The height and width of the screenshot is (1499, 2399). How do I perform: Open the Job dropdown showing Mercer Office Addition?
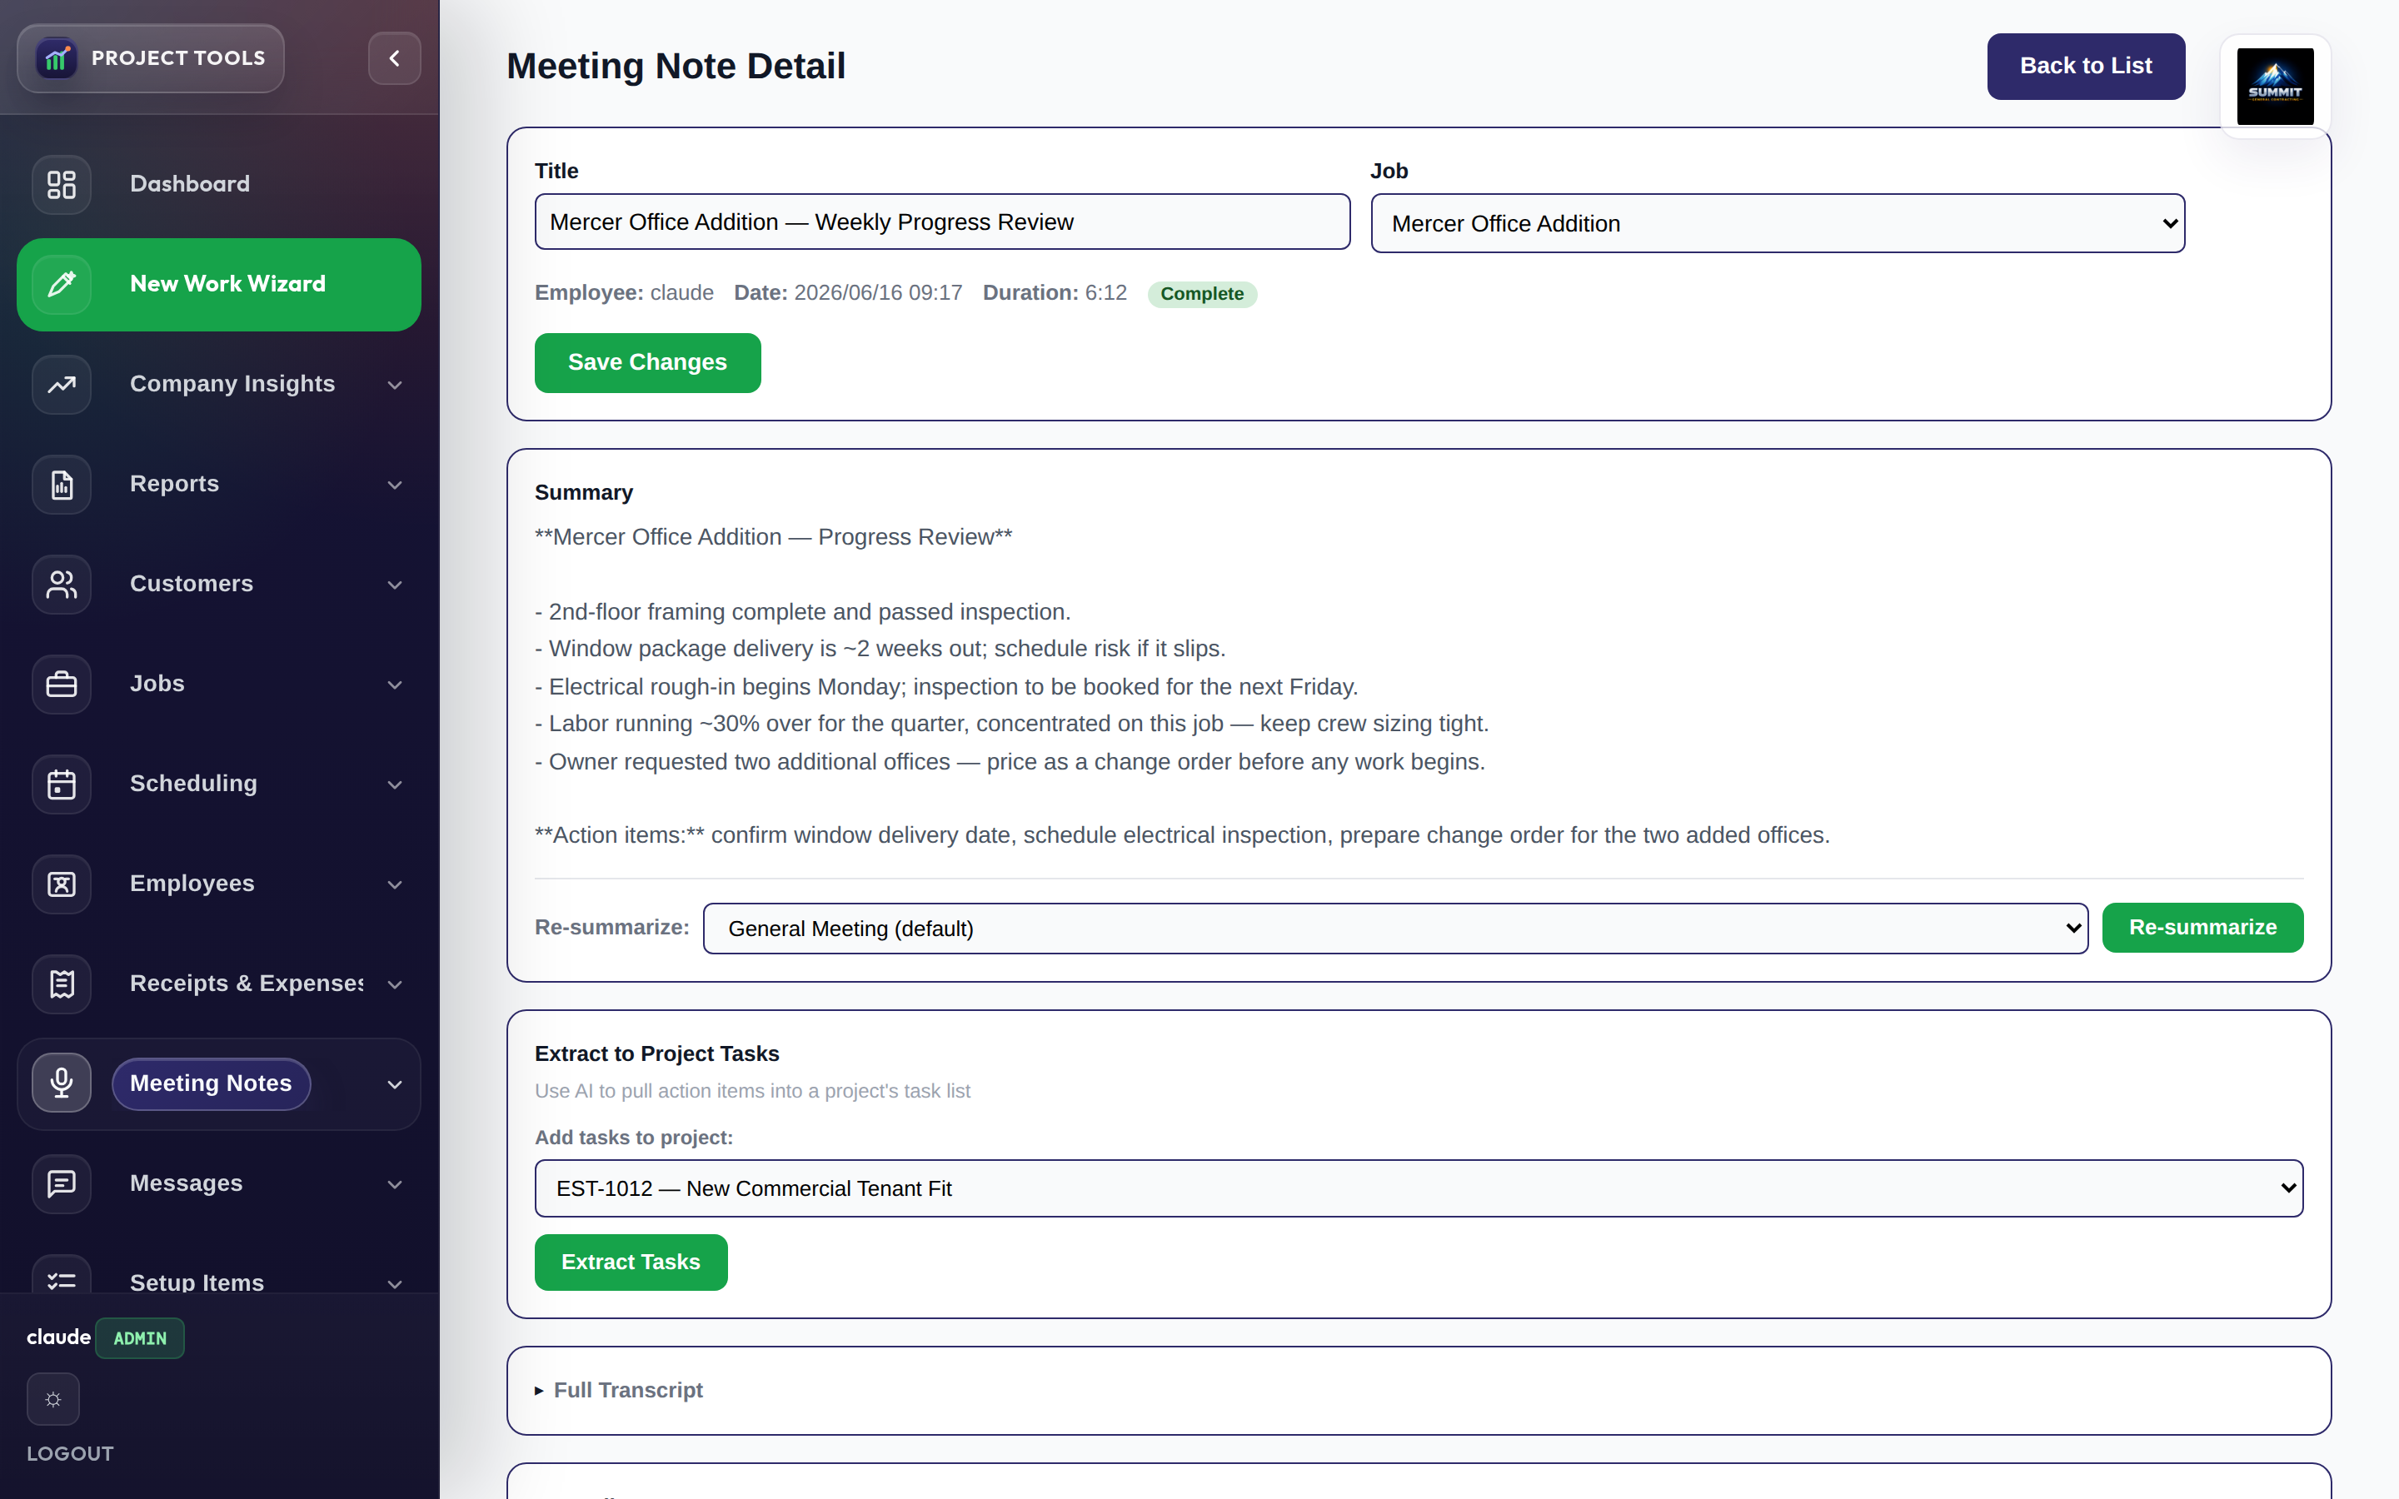tap(1778, 223)
